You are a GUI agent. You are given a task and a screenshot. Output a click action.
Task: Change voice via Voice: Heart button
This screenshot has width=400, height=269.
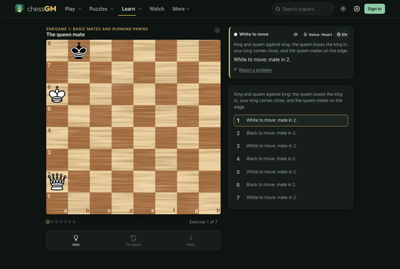tap(317, 34)
